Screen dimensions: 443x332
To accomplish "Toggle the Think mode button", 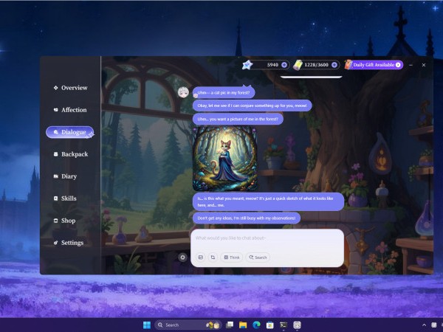I will pos(231,257).
